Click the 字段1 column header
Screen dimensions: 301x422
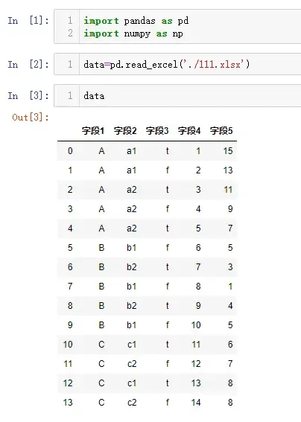pos(93,131)
